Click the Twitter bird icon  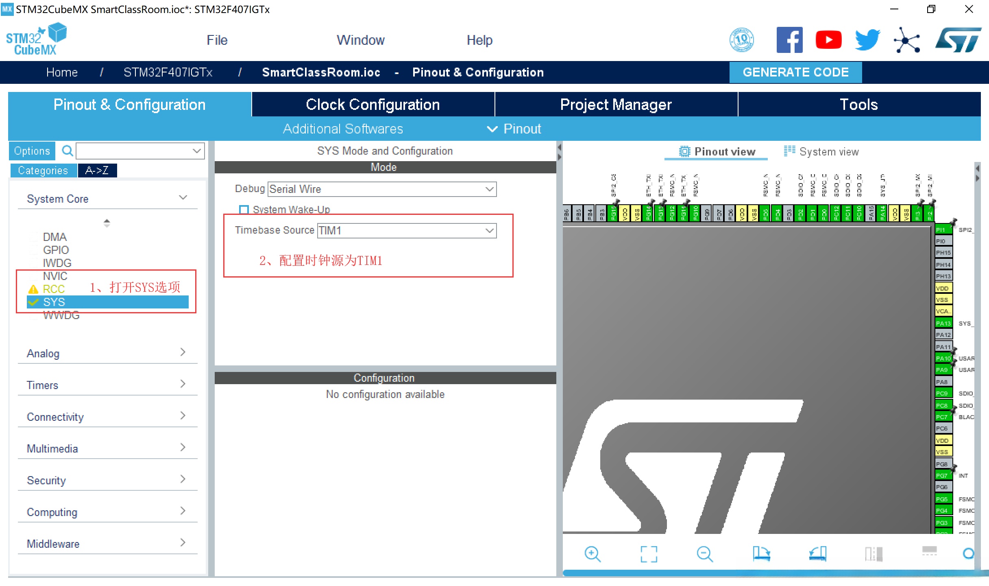point(867,40)
